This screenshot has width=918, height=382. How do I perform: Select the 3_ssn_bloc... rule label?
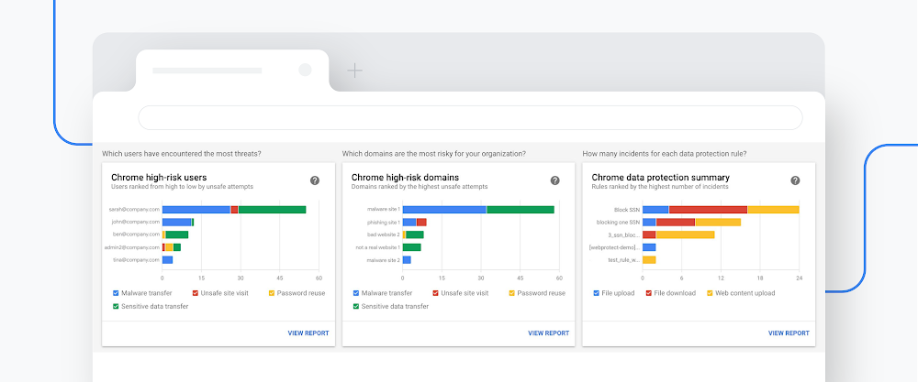point(624,235)
